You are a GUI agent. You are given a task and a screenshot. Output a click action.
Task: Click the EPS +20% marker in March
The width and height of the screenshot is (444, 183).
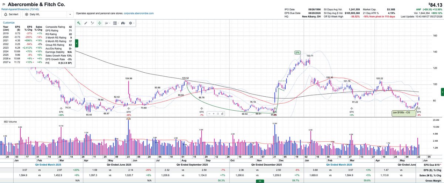[61, 112]
